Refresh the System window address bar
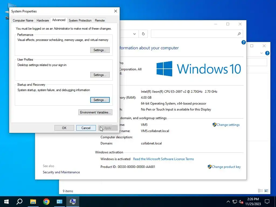This screenshot has width=276, height=207. click(143, 34)
